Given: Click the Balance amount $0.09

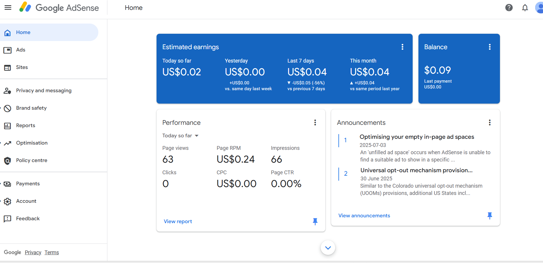Looking at the screenshot, I should pyautogui.click(x=437, y=70).
